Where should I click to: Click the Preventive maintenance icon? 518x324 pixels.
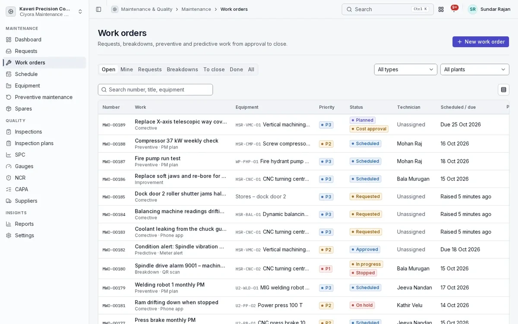(9, 97)
